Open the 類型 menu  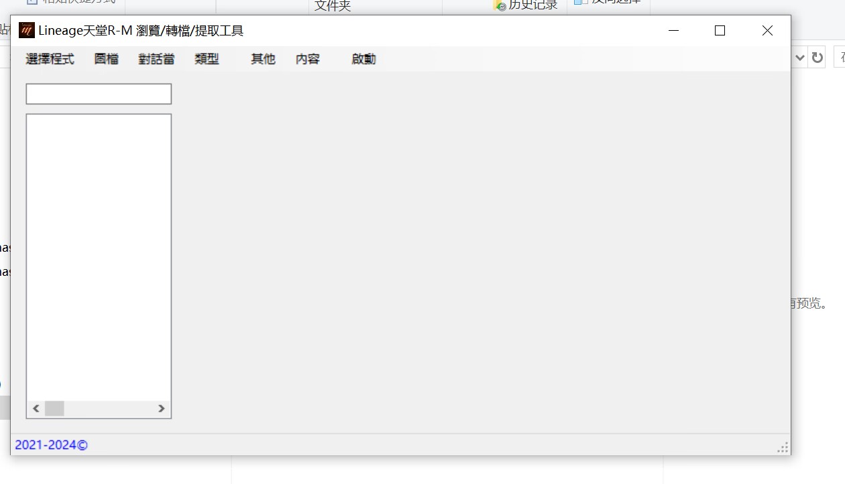click(x=207, y=59)
